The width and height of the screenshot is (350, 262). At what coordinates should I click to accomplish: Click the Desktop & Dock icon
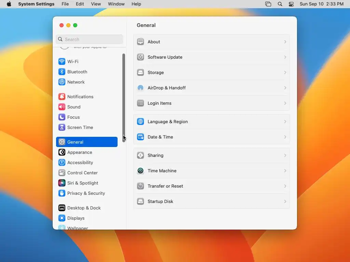pos(62,208)
